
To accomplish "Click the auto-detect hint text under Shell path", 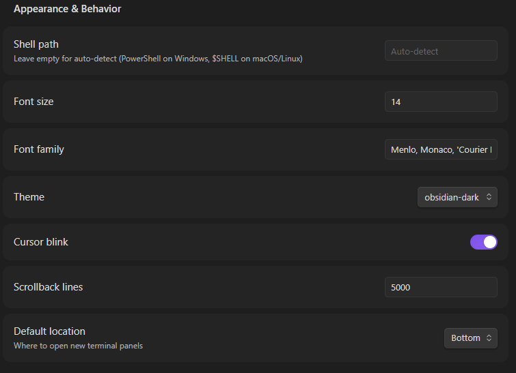I will (x=158, y=59).
